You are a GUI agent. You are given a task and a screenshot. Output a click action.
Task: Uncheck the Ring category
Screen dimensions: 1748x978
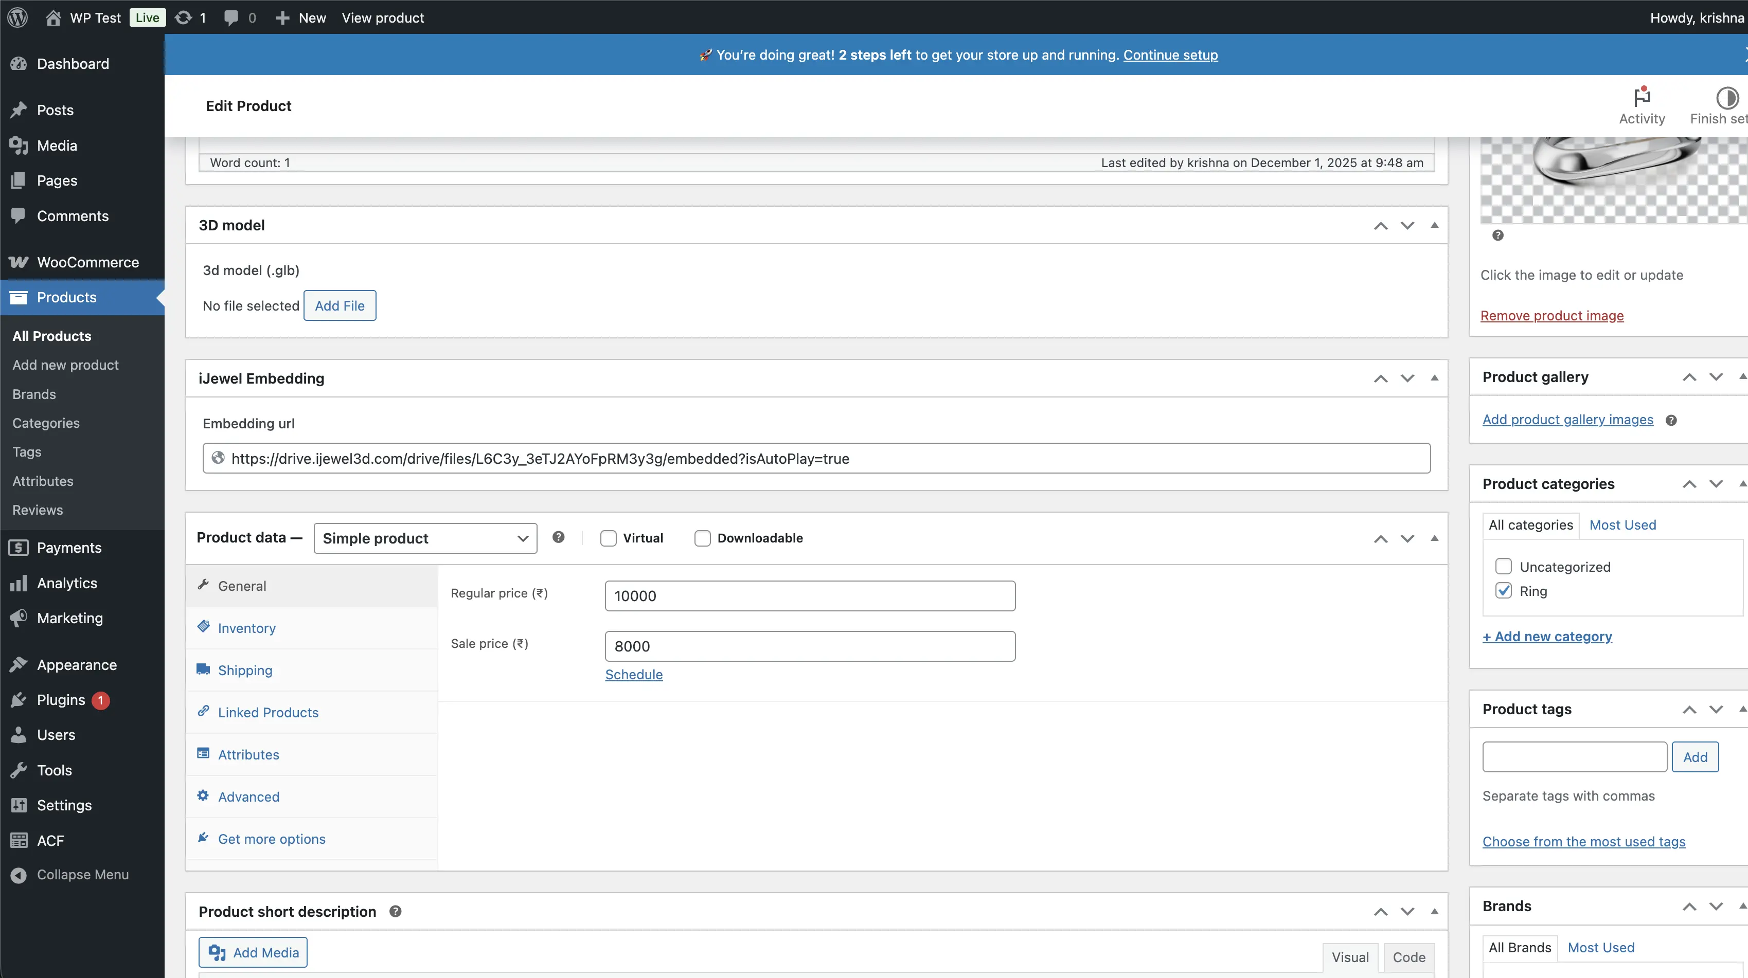tap(1504, 591)
